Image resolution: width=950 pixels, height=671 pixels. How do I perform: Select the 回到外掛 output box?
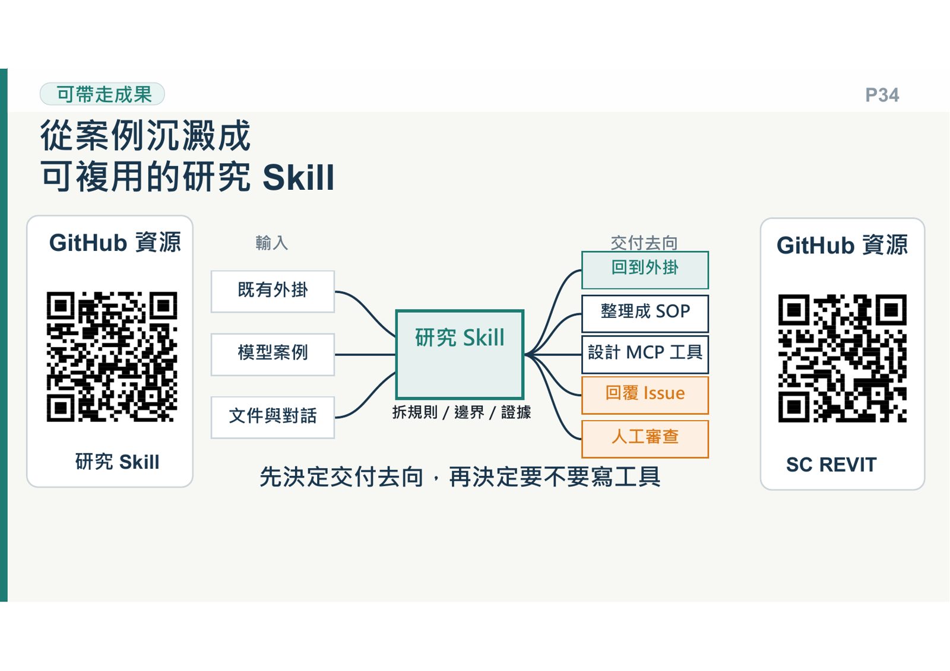click(x=645, y=270)
